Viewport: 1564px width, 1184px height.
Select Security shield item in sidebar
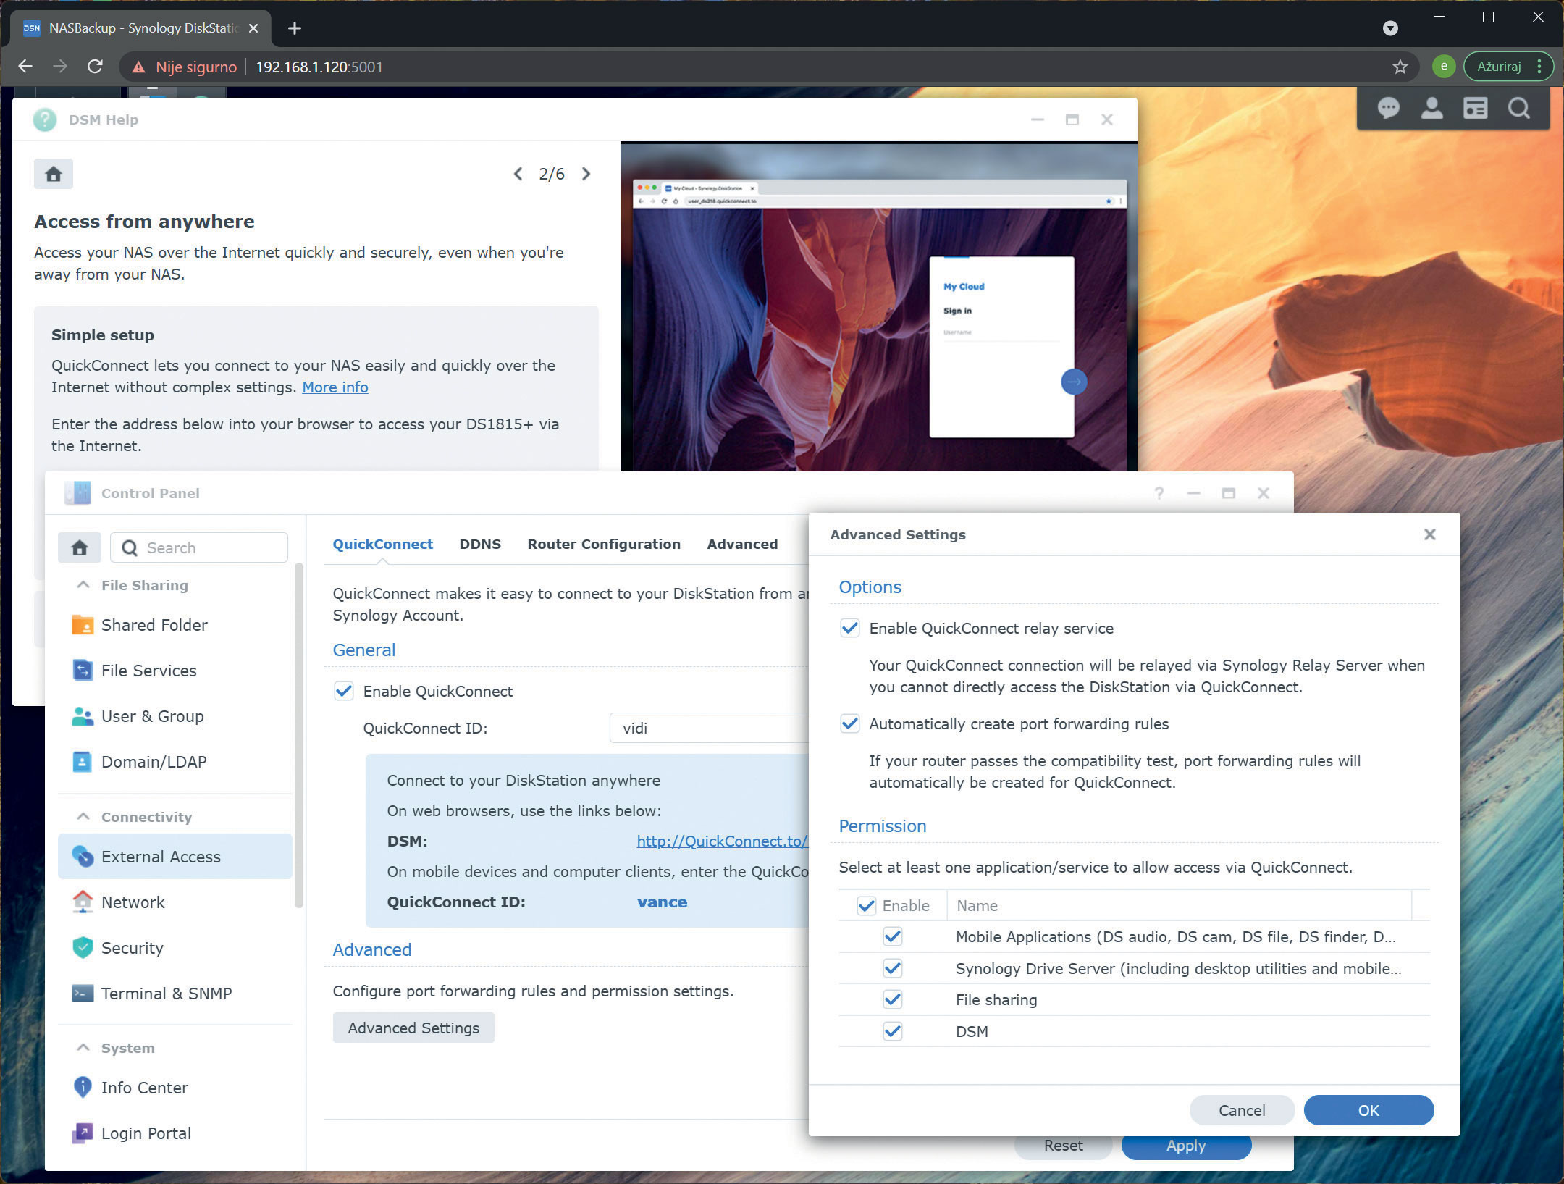pos(132,948)
